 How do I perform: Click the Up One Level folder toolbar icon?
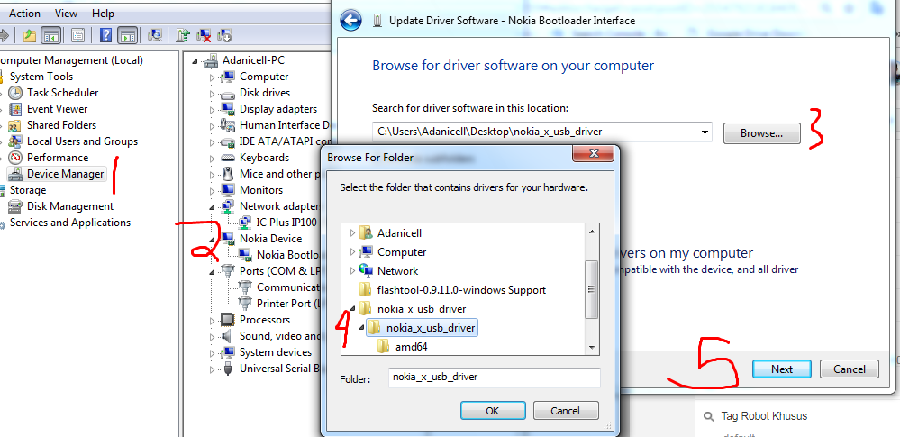point(30,36)
